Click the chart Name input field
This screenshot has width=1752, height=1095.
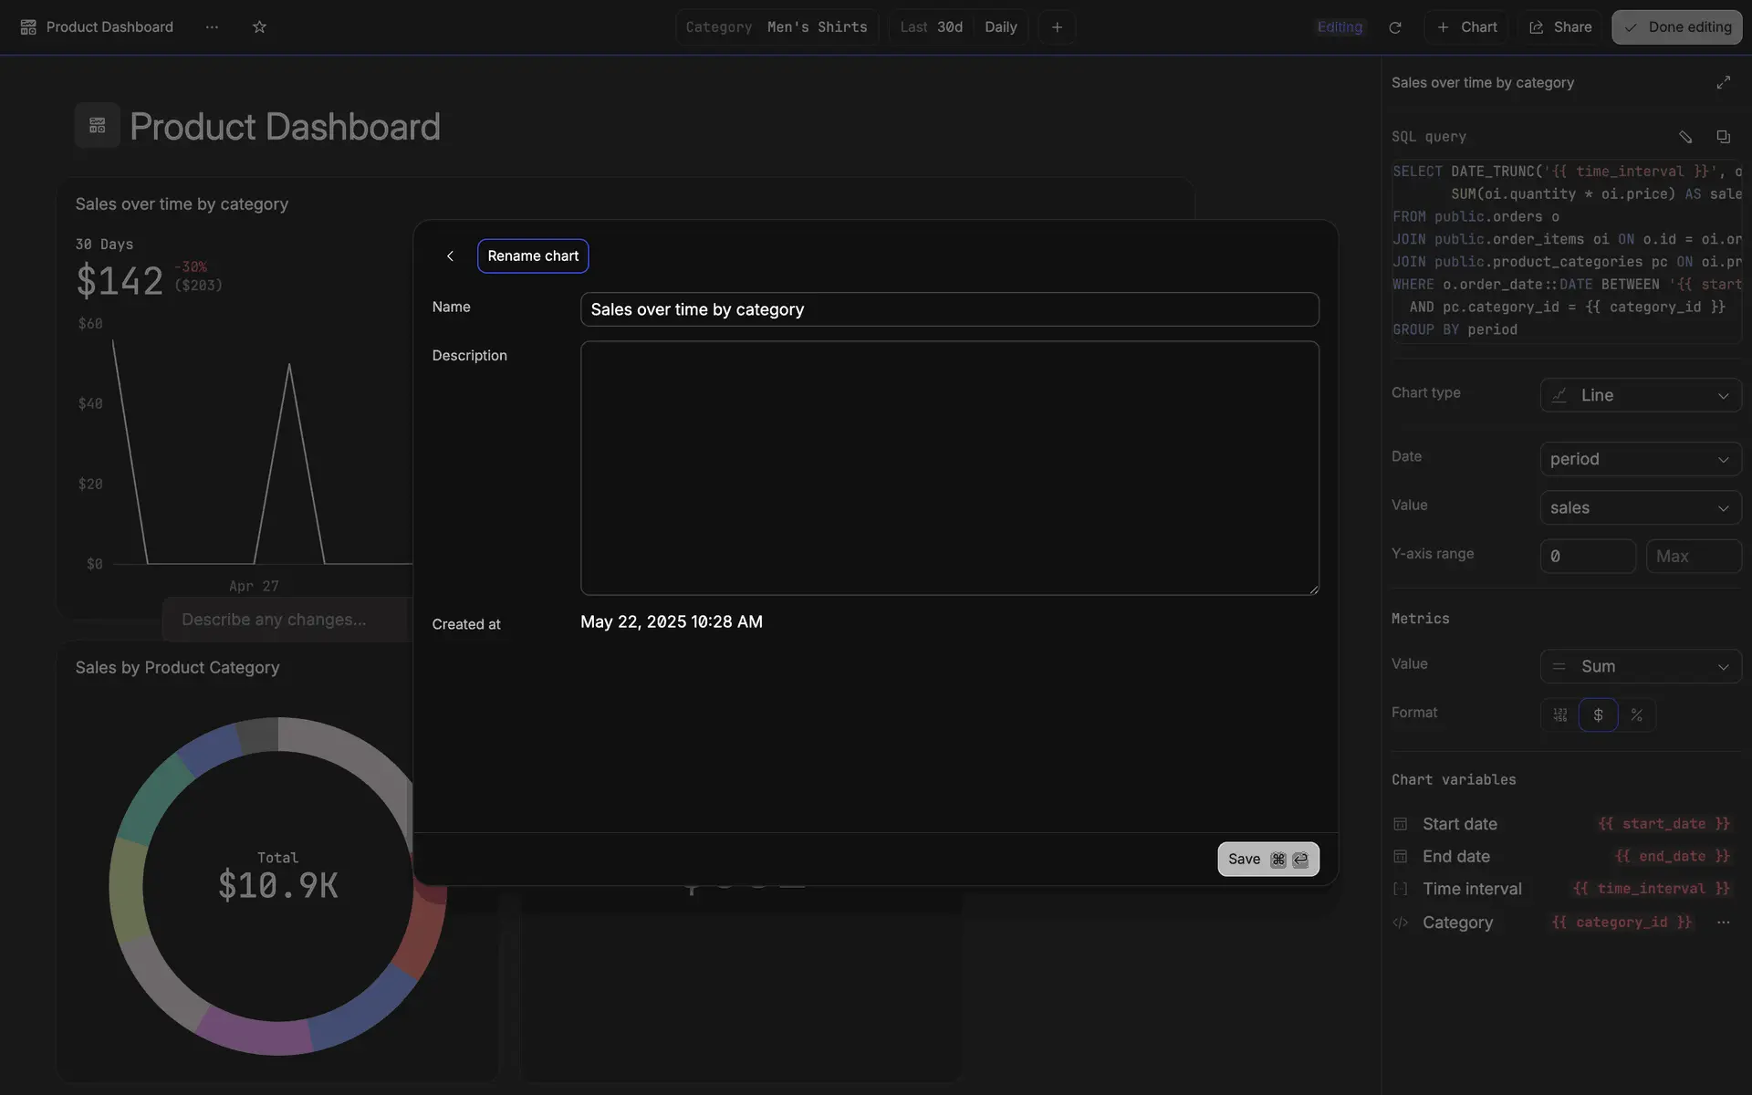pos(949,309)
